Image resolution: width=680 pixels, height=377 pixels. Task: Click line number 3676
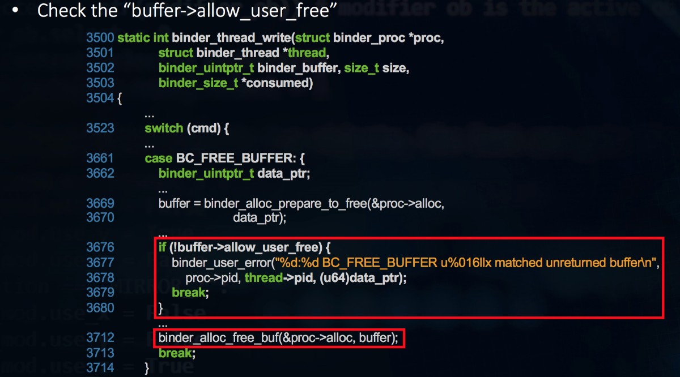(100, 247)
